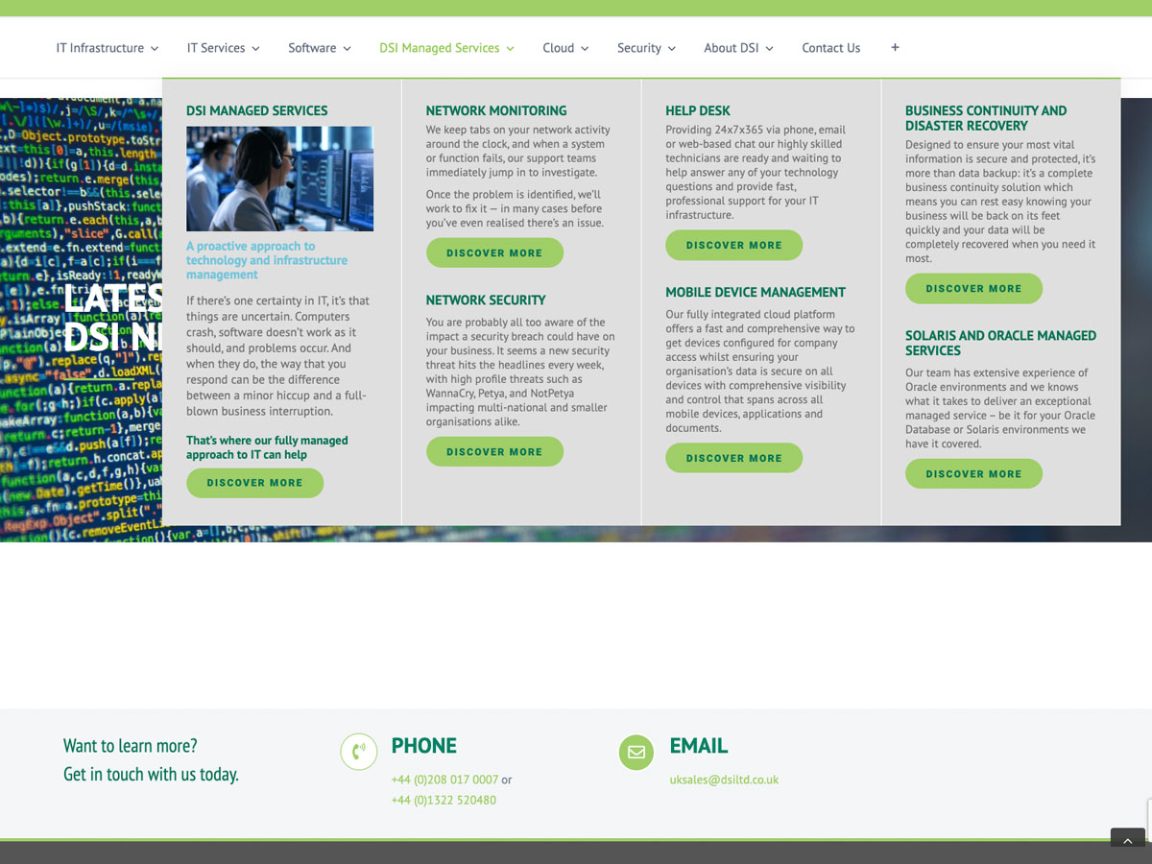Click Discover More under Solaris and Oracle
1152x864 pixels.
pos(973,474)
